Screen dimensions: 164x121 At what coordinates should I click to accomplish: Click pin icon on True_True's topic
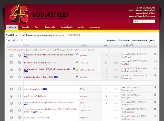(x=77, y=62)
